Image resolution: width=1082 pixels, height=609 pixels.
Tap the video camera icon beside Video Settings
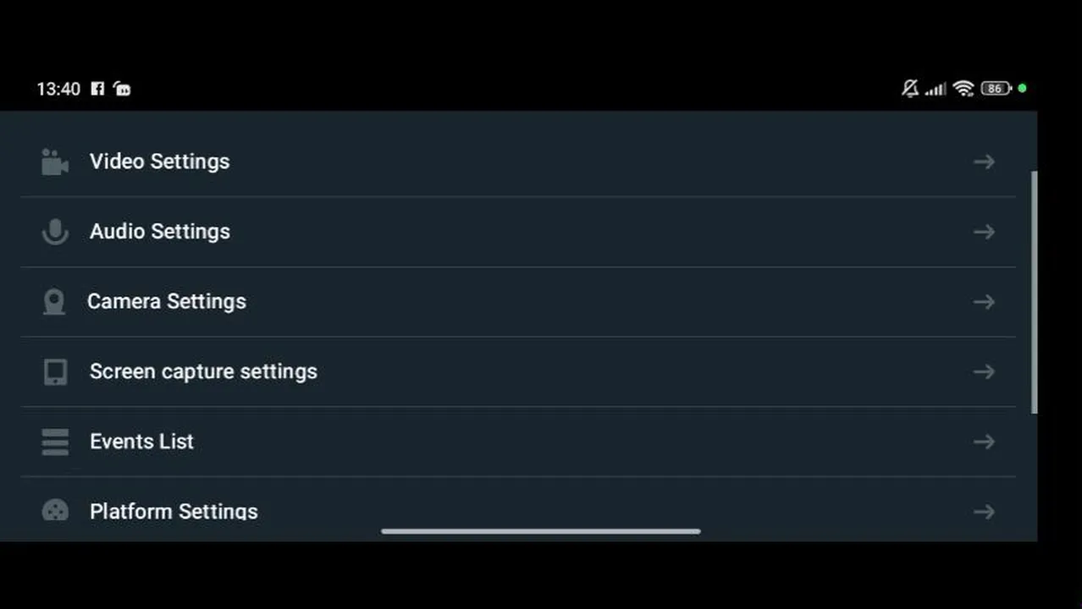coord(55,162)
